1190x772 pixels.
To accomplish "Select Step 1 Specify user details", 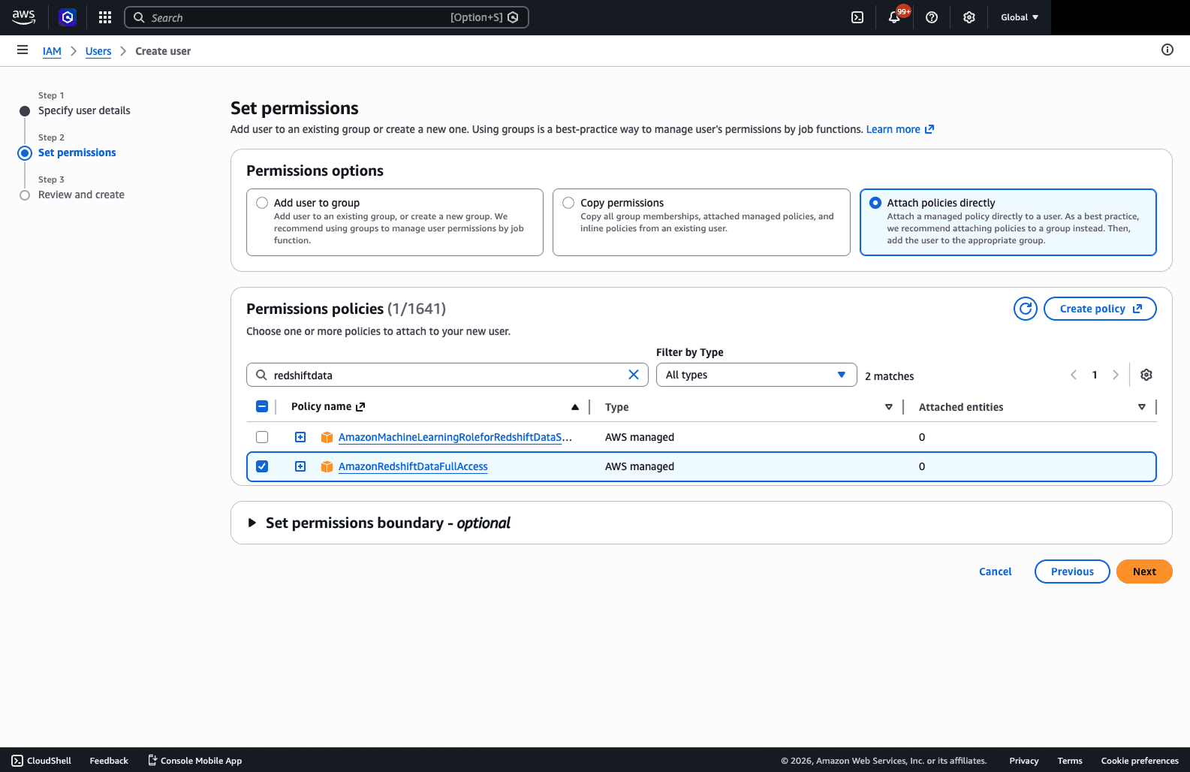I will tap(84, 110).
